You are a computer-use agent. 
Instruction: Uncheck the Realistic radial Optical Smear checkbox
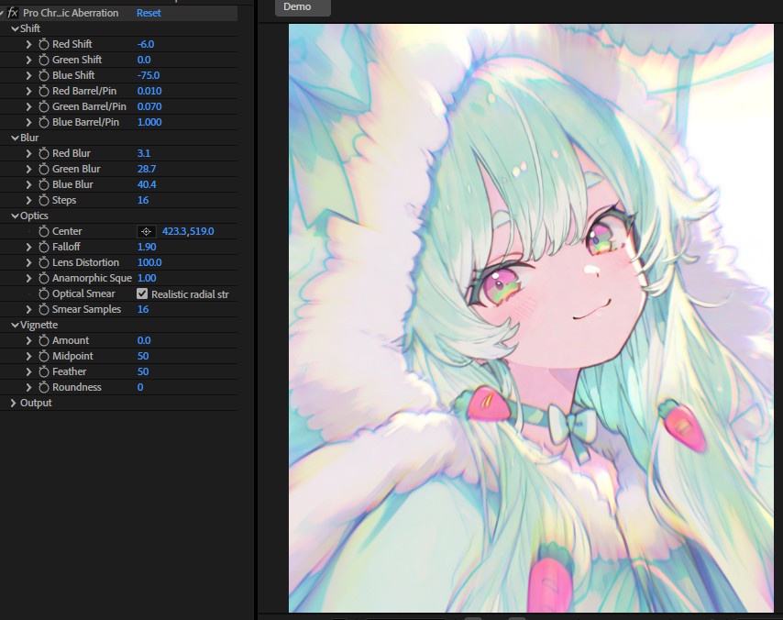pyautogui.click(x=141, y=293)
